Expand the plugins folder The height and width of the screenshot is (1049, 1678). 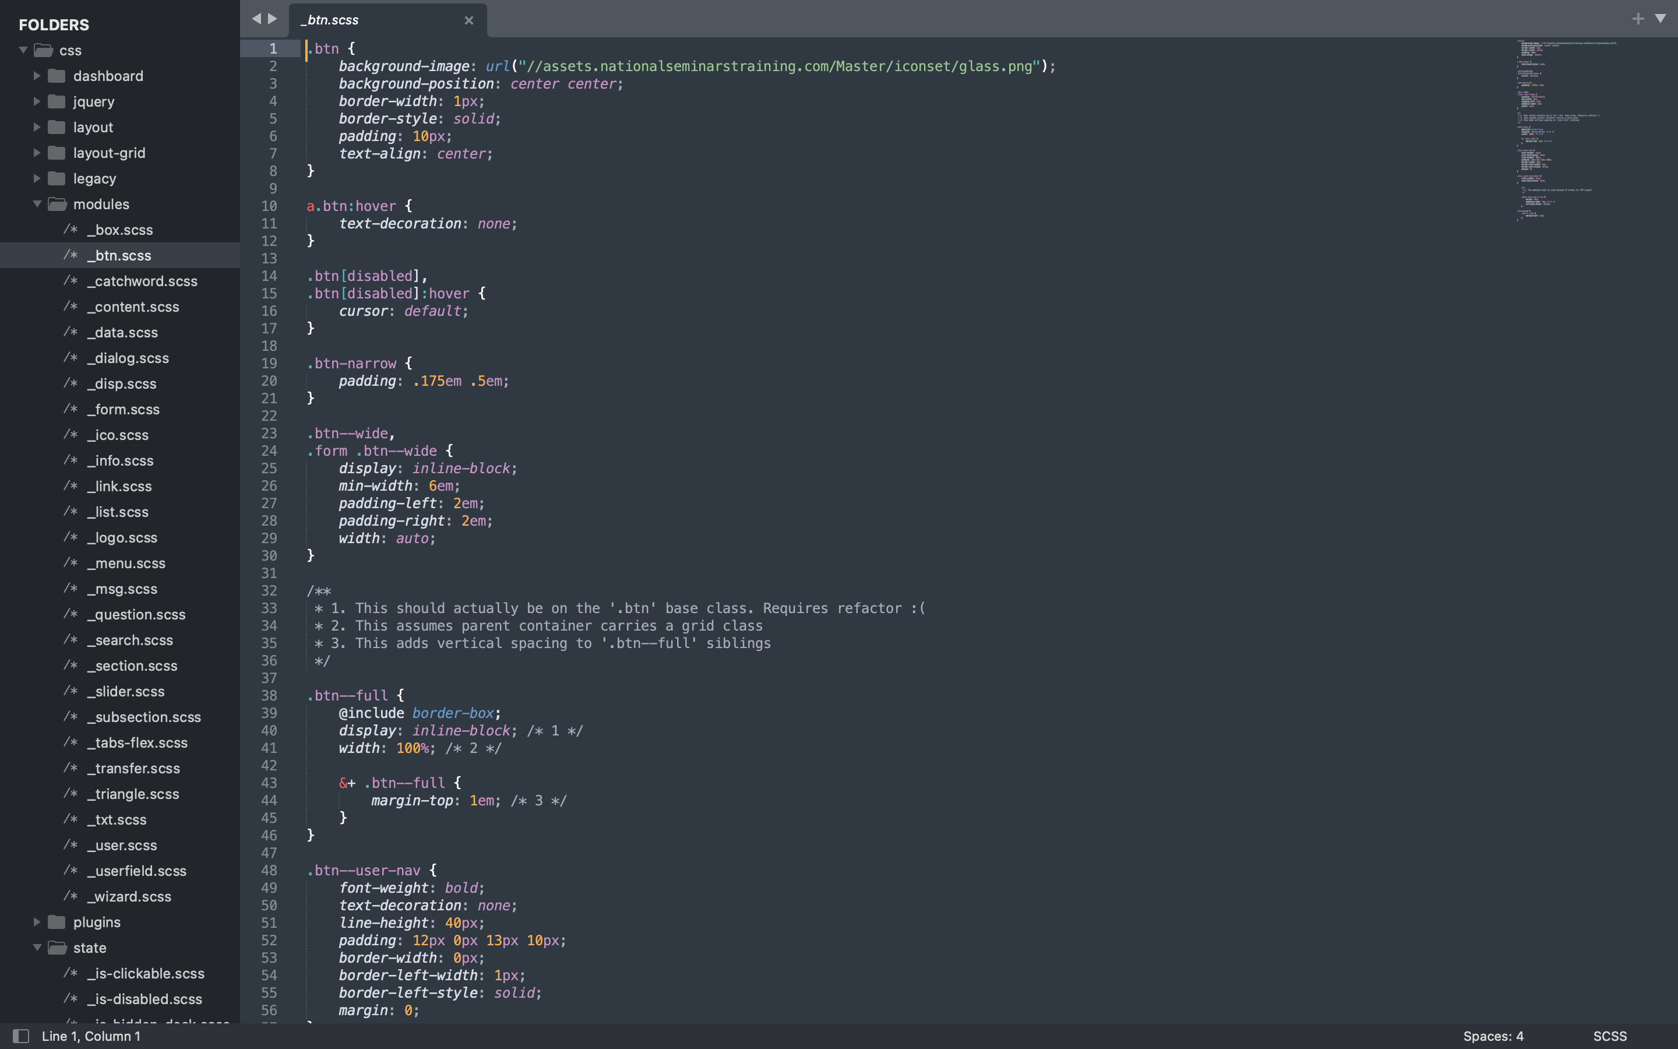[x=37, y=922]
